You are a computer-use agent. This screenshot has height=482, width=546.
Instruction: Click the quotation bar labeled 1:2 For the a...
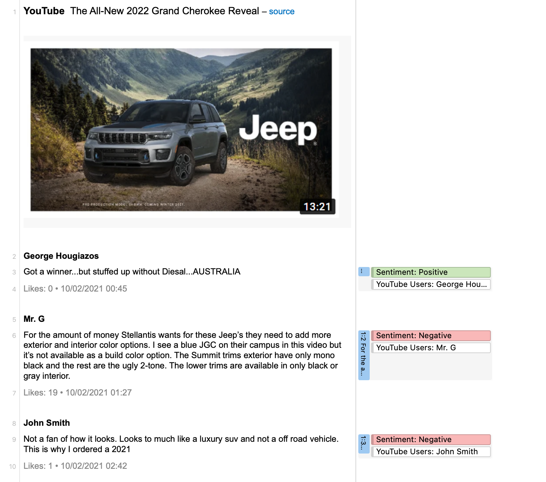364,355
